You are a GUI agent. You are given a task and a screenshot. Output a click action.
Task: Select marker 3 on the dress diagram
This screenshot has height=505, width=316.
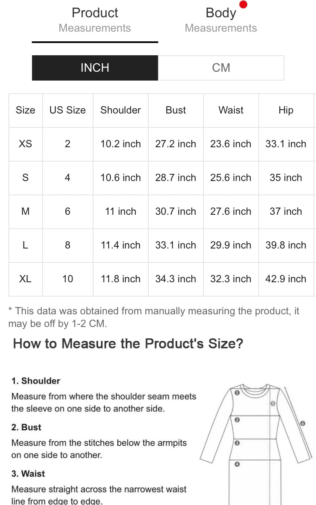[237, 443]
